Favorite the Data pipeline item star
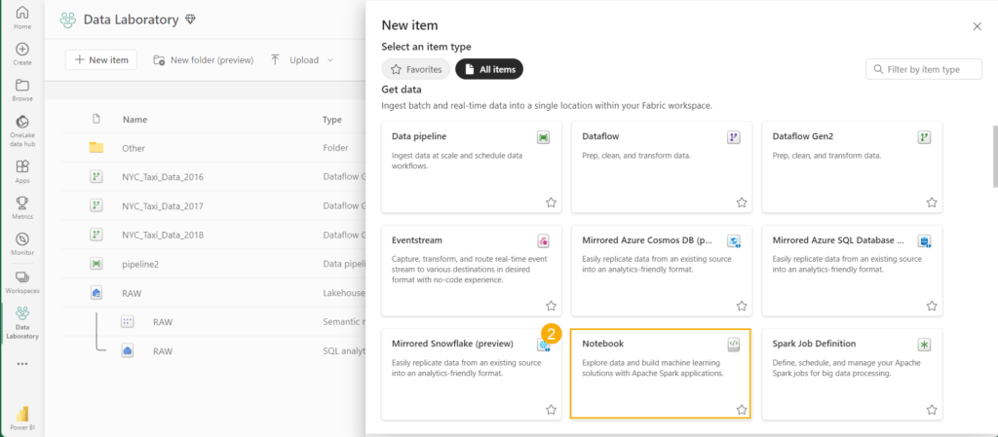998x437 pixels. (x=551, y=202)
